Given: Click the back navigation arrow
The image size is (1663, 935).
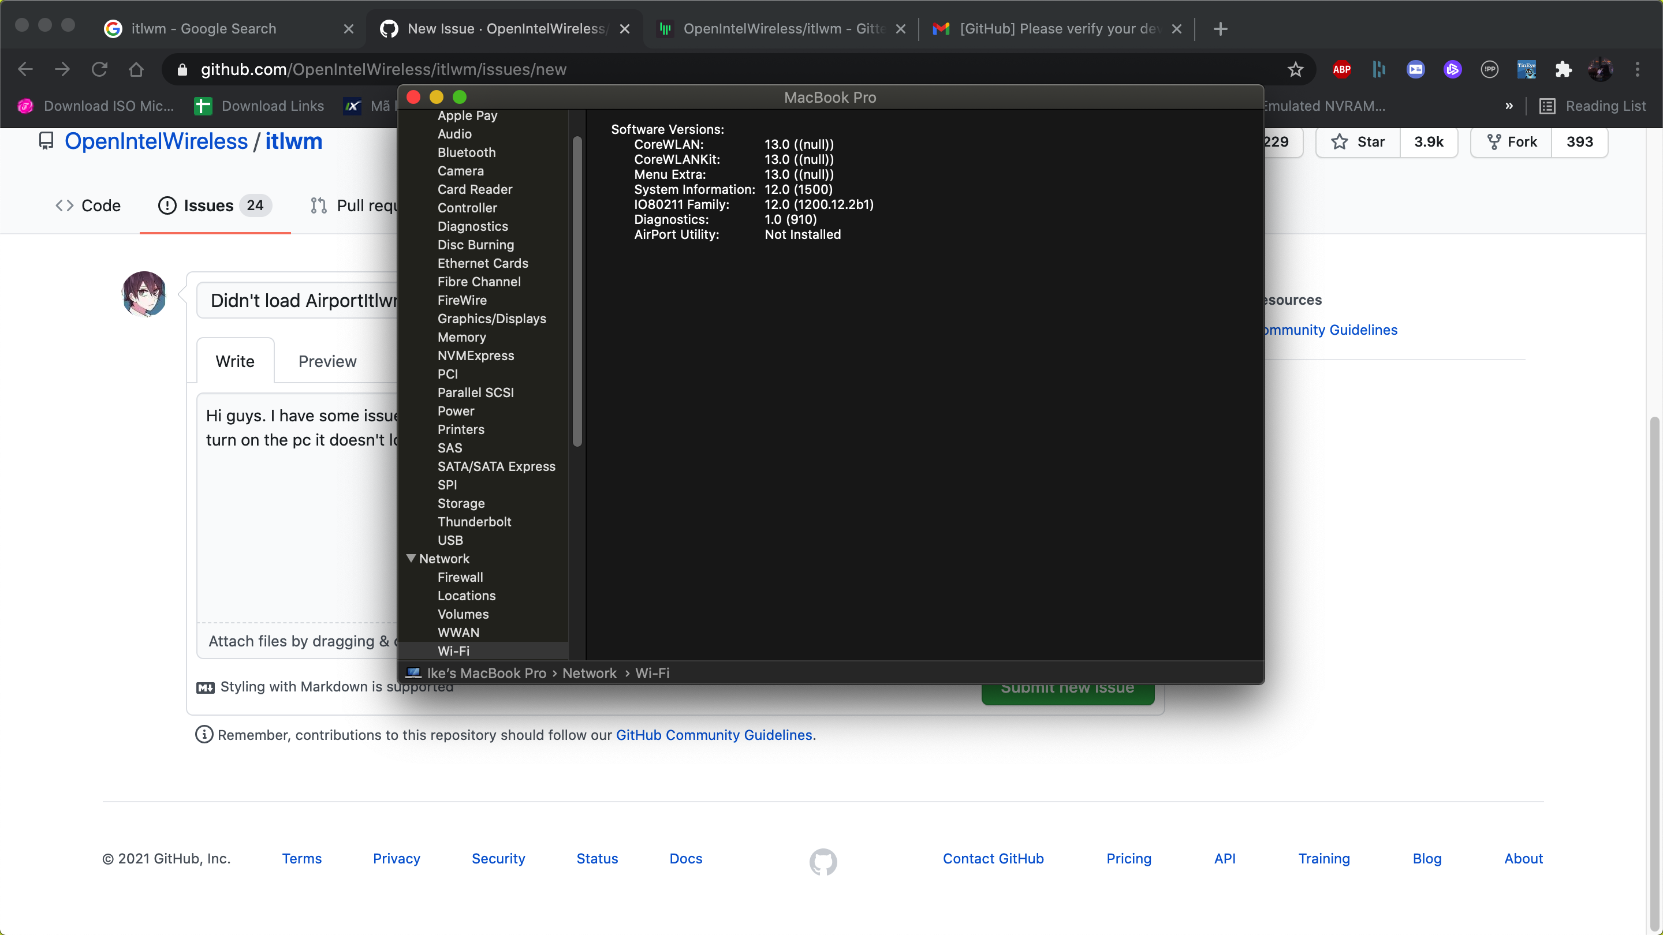Looking at the screenshot, I should [x=24, y=69].
